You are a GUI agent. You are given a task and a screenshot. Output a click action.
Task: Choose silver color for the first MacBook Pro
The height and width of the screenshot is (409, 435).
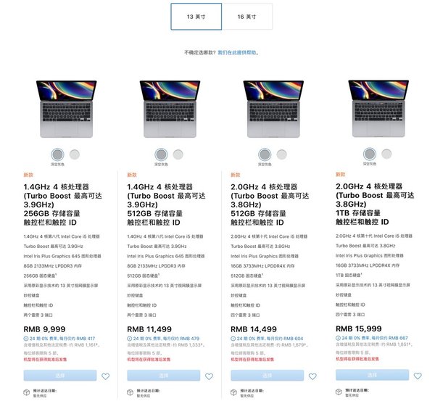(74, 154)
